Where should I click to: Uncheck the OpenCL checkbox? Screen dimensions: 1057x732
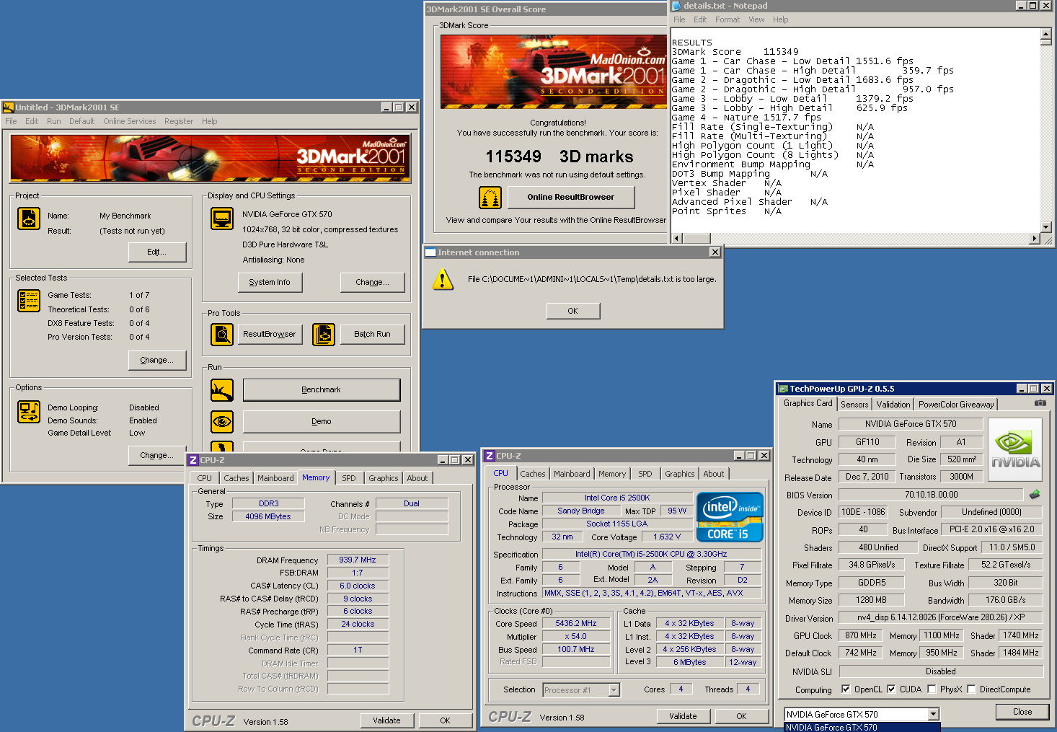click(x=846, y=689)
